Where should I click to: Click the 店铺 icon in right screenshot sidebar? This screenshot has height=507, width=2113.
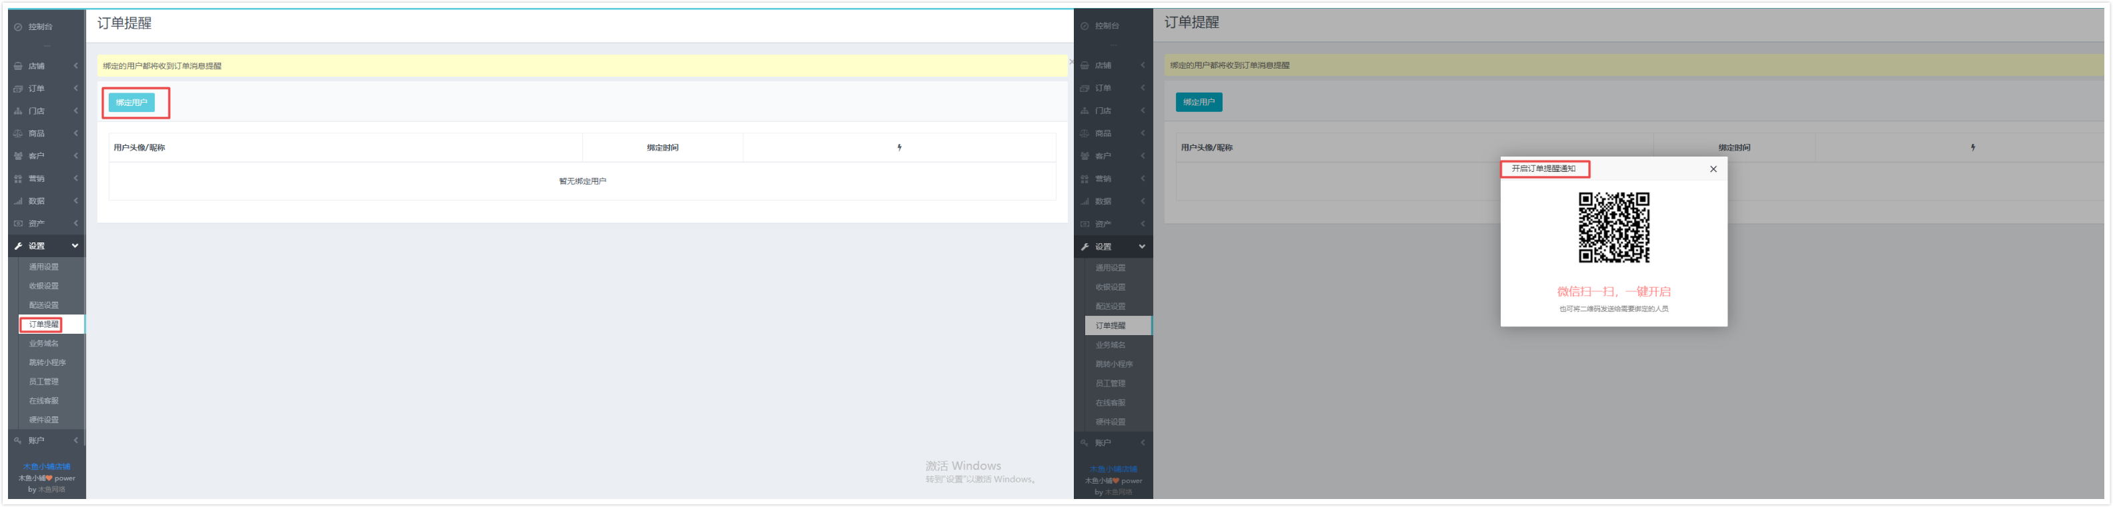click(1085, 65)
